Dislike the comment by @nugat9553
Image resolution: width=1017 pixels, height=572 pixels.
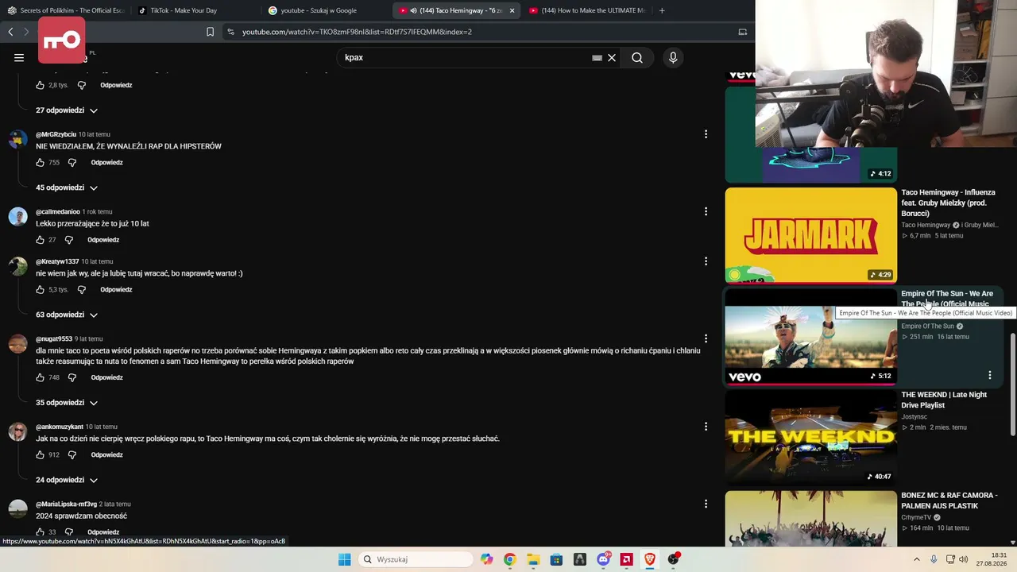[72, 377]
